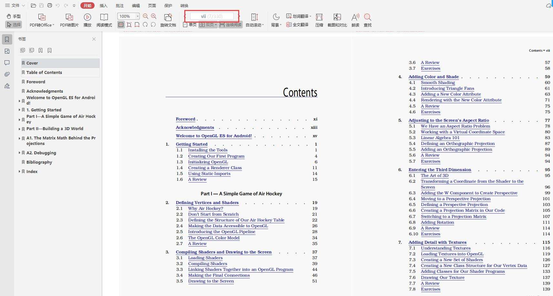
Task: Click expand all bookmarks icon
Action: (23, 50)
